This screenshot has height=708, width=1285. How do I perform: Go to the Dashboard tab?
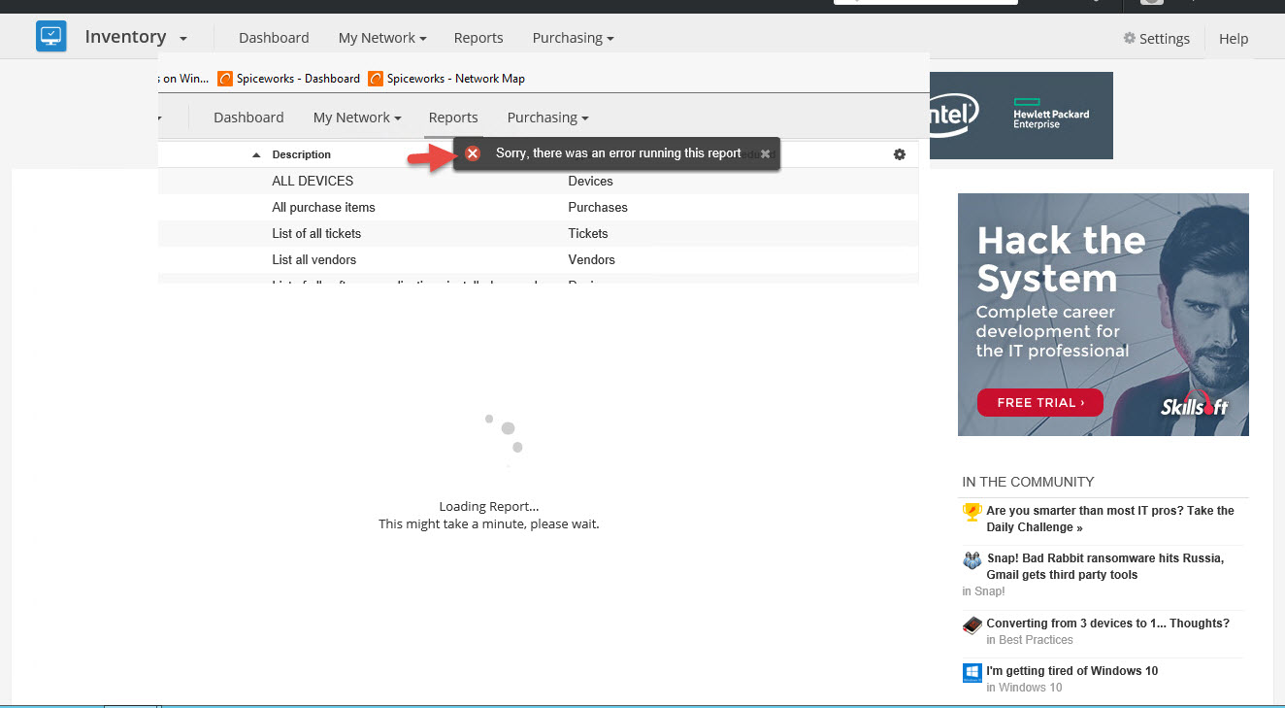tap(273, 38)
